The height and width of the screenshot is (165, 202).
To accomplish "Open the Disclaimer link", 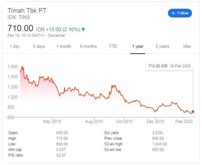I will pyautogui.click(x=57, y=36).
